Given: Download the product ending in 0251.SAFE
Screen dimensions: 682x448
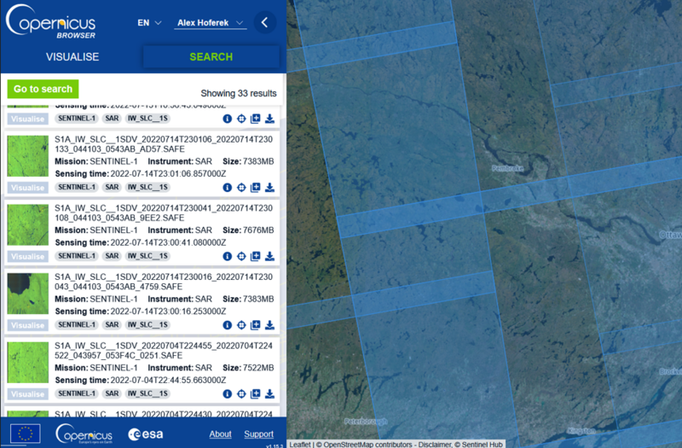Looking at the screenshot, I should (269, 394).
